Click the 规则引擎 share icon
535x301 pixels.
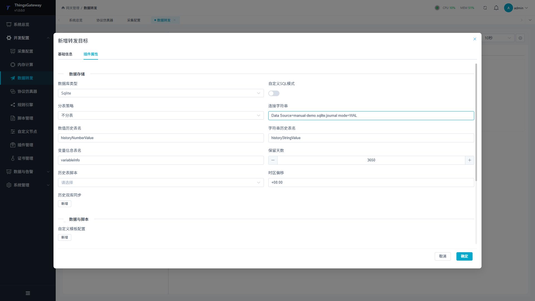click(x=13, y=105)
